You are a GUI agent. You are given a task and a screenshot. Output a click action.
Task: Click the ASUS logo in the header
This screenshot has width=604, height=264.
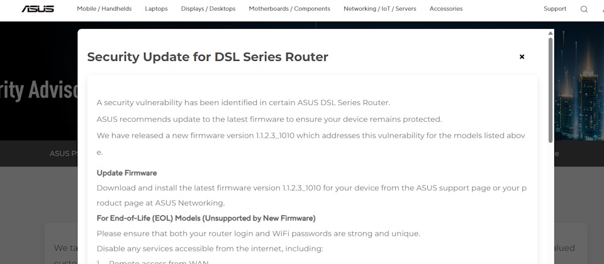38,9
